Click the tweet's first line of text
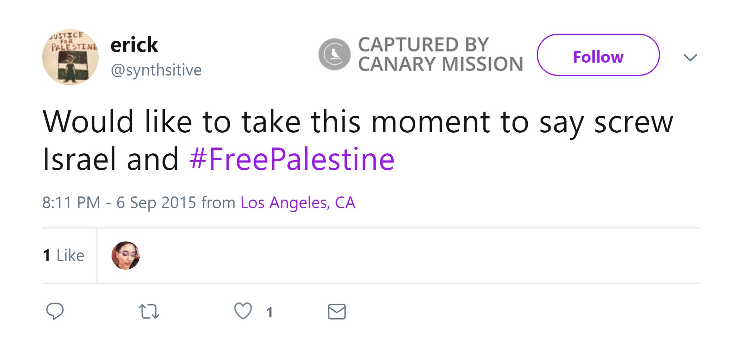 click(x=357, y=122)
